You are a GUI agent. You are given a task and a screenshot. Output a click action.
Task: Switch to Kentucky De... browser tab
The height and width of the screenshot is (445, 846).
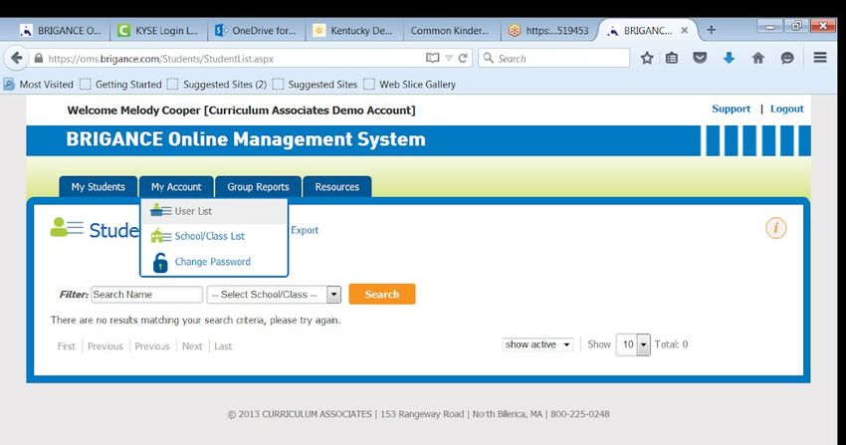[354, 31]
